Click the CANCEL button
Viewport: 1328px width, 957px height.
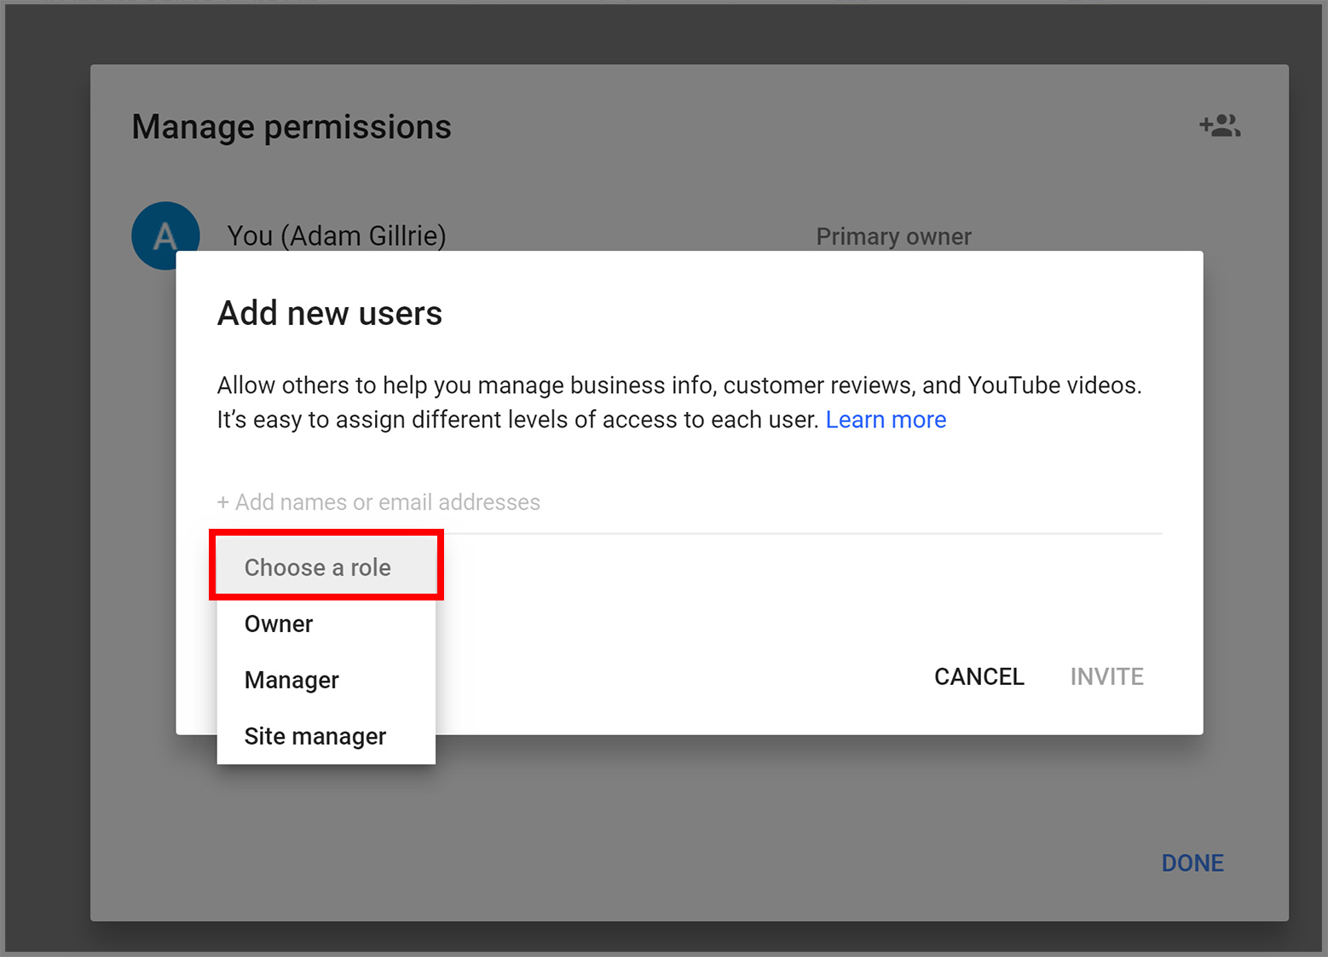tap(979, 676)
